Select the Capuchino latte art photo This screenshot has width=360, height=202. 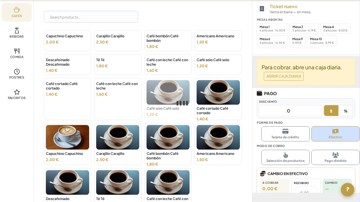pos(67,137)
